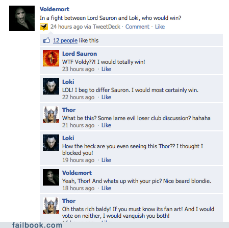Click the thumbs-up like icon
Image resolution: width=229 pixels, height=228 pixels.
[46, 40]
